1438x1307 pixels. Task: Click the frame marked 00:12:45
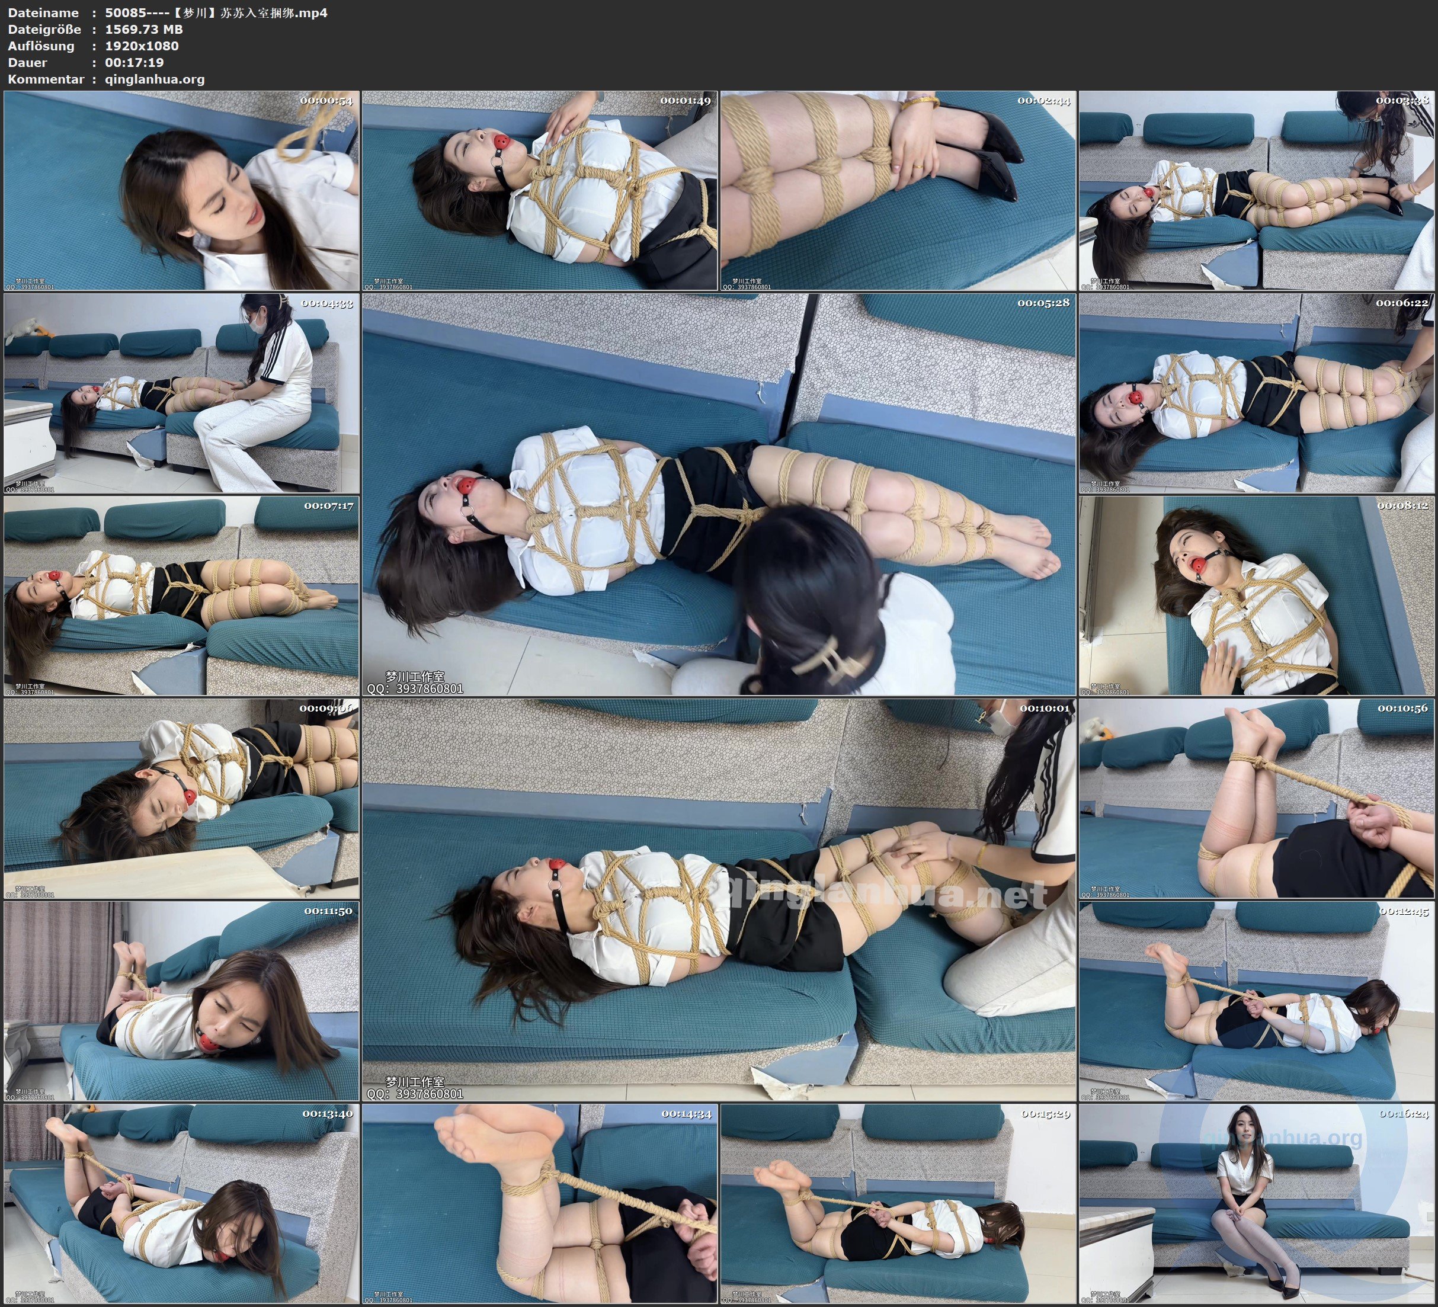(x=1256, y=1001)
